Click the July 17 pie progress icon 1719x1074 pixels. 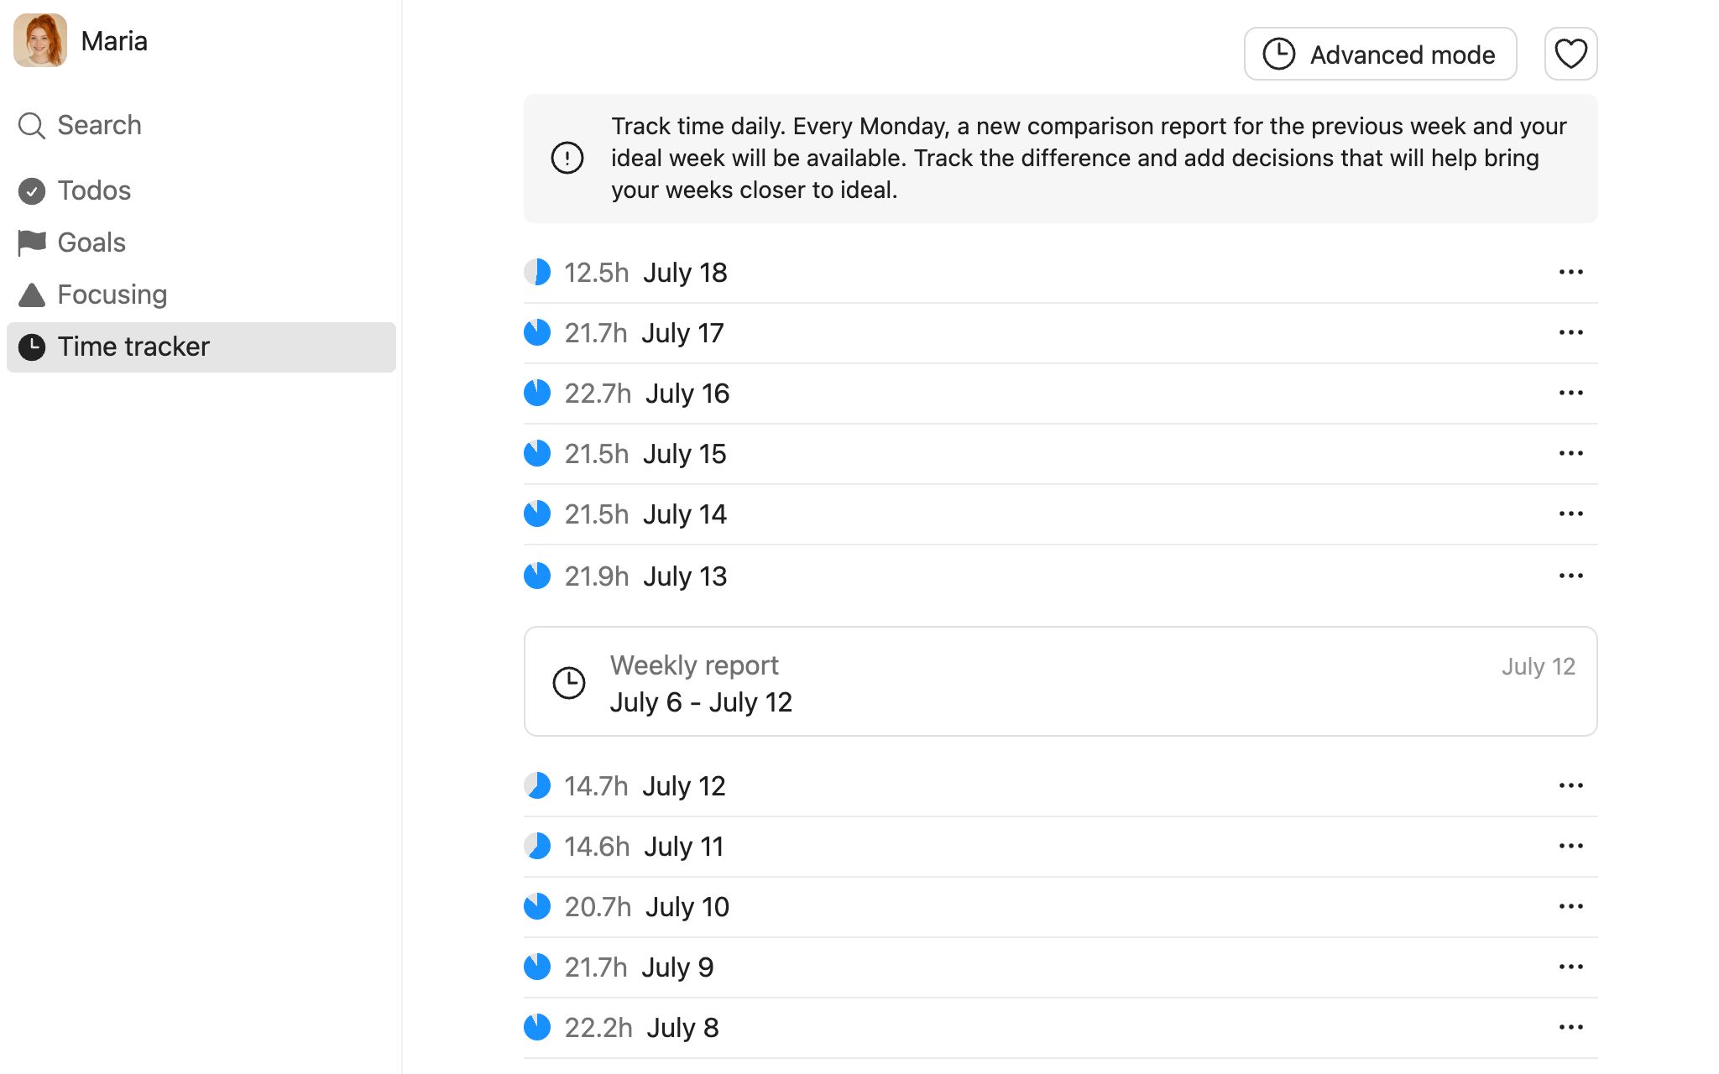(x=537, y=332)
